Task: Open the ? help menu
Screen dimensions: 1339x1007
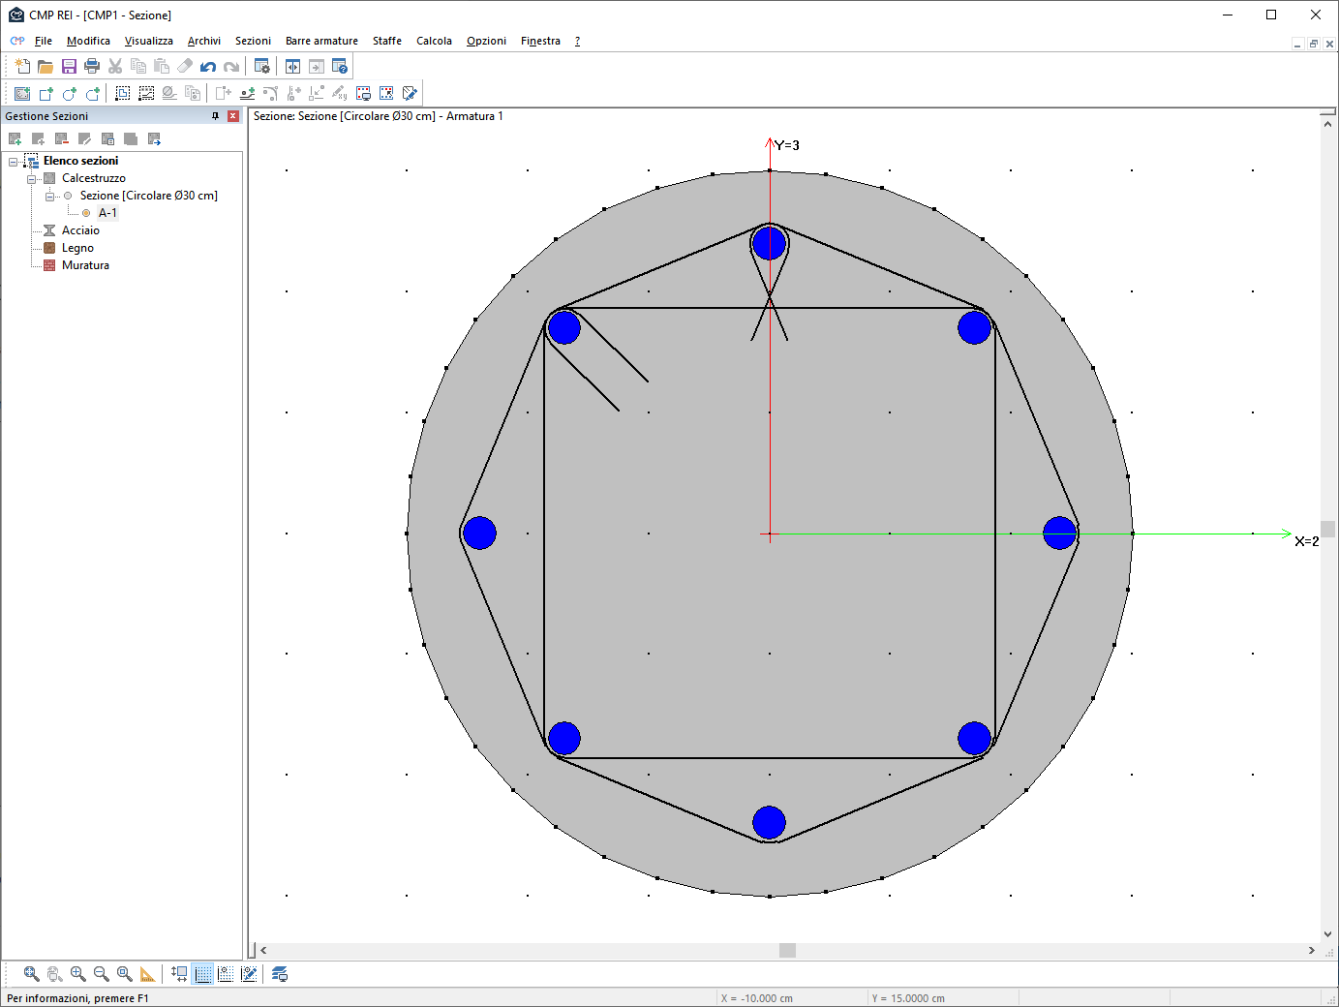Action: [577, 41]
